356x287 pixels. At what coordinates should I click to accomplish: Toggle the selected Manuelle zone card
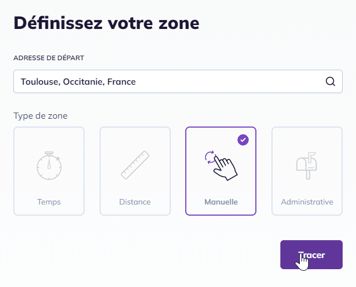point(221,171)
